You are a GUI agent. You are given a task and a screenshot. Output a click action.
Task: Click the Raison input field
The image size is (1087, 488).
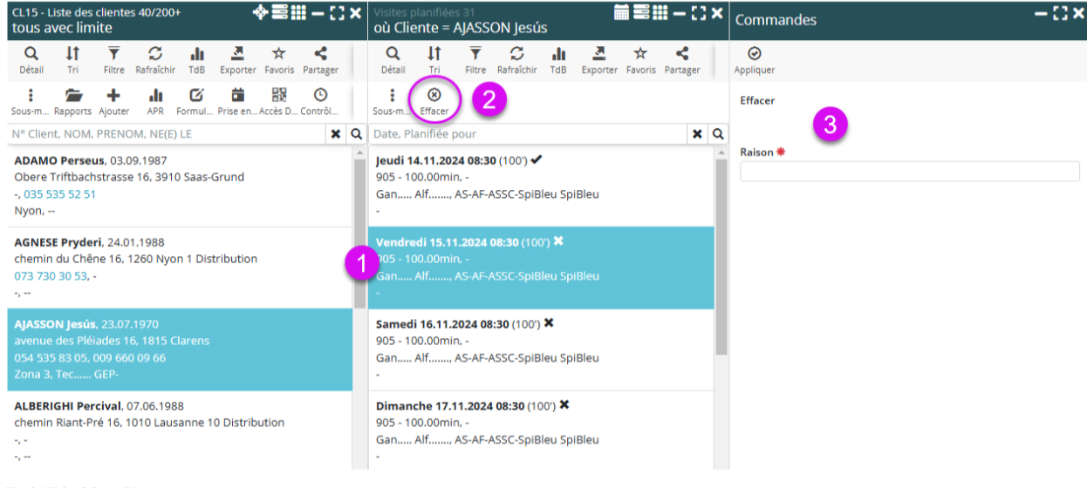point(909,172)
